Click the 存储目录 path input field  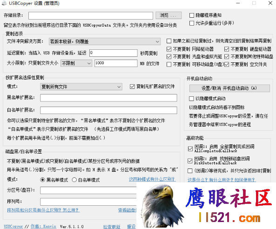tap(91, 16)
